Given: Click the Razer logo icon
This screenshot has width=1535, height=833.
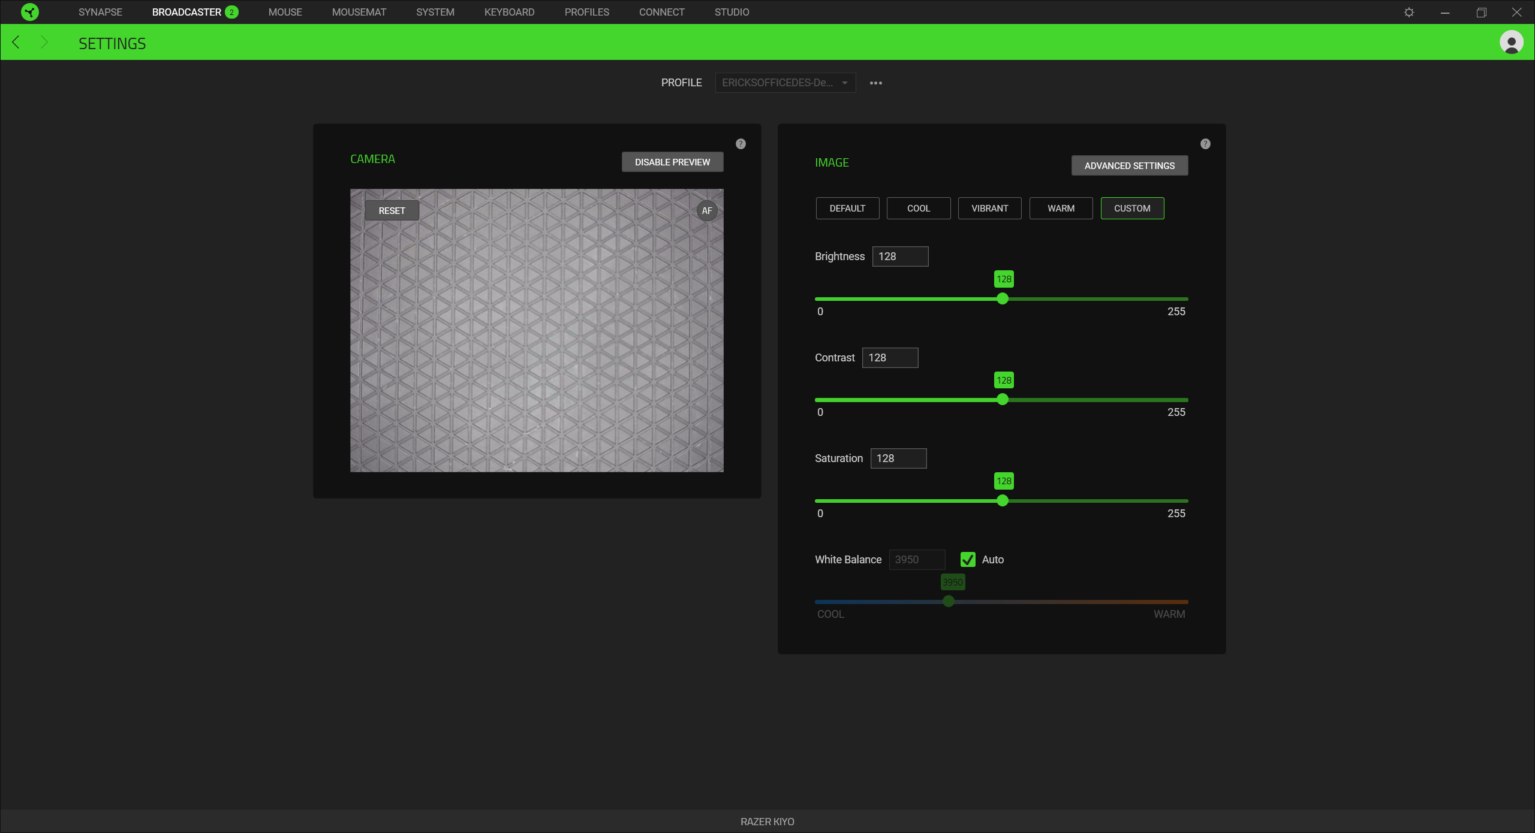Looking at the screenshot, I should (x=30, y=12).
